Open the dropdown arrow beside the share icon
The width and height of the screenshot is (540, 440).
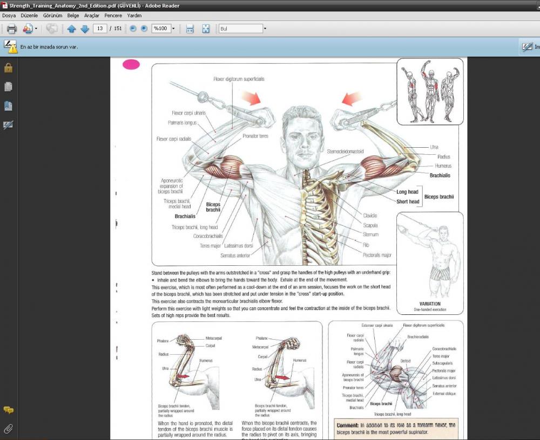pyautogui.click(x=36, y=29)
